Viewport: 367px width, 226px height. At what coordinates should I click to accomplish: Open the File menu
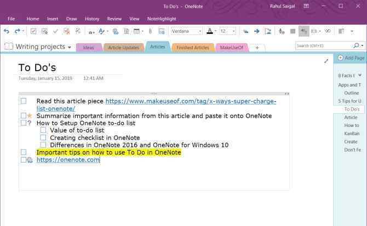tap(11, 19)
